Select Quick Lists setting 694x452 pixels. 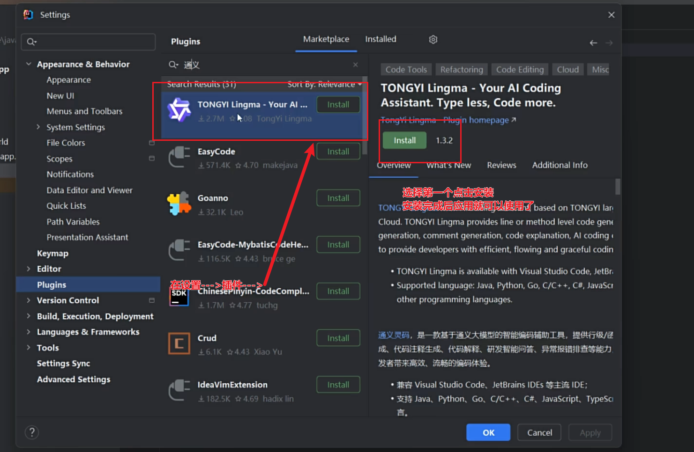click(66, 206)
